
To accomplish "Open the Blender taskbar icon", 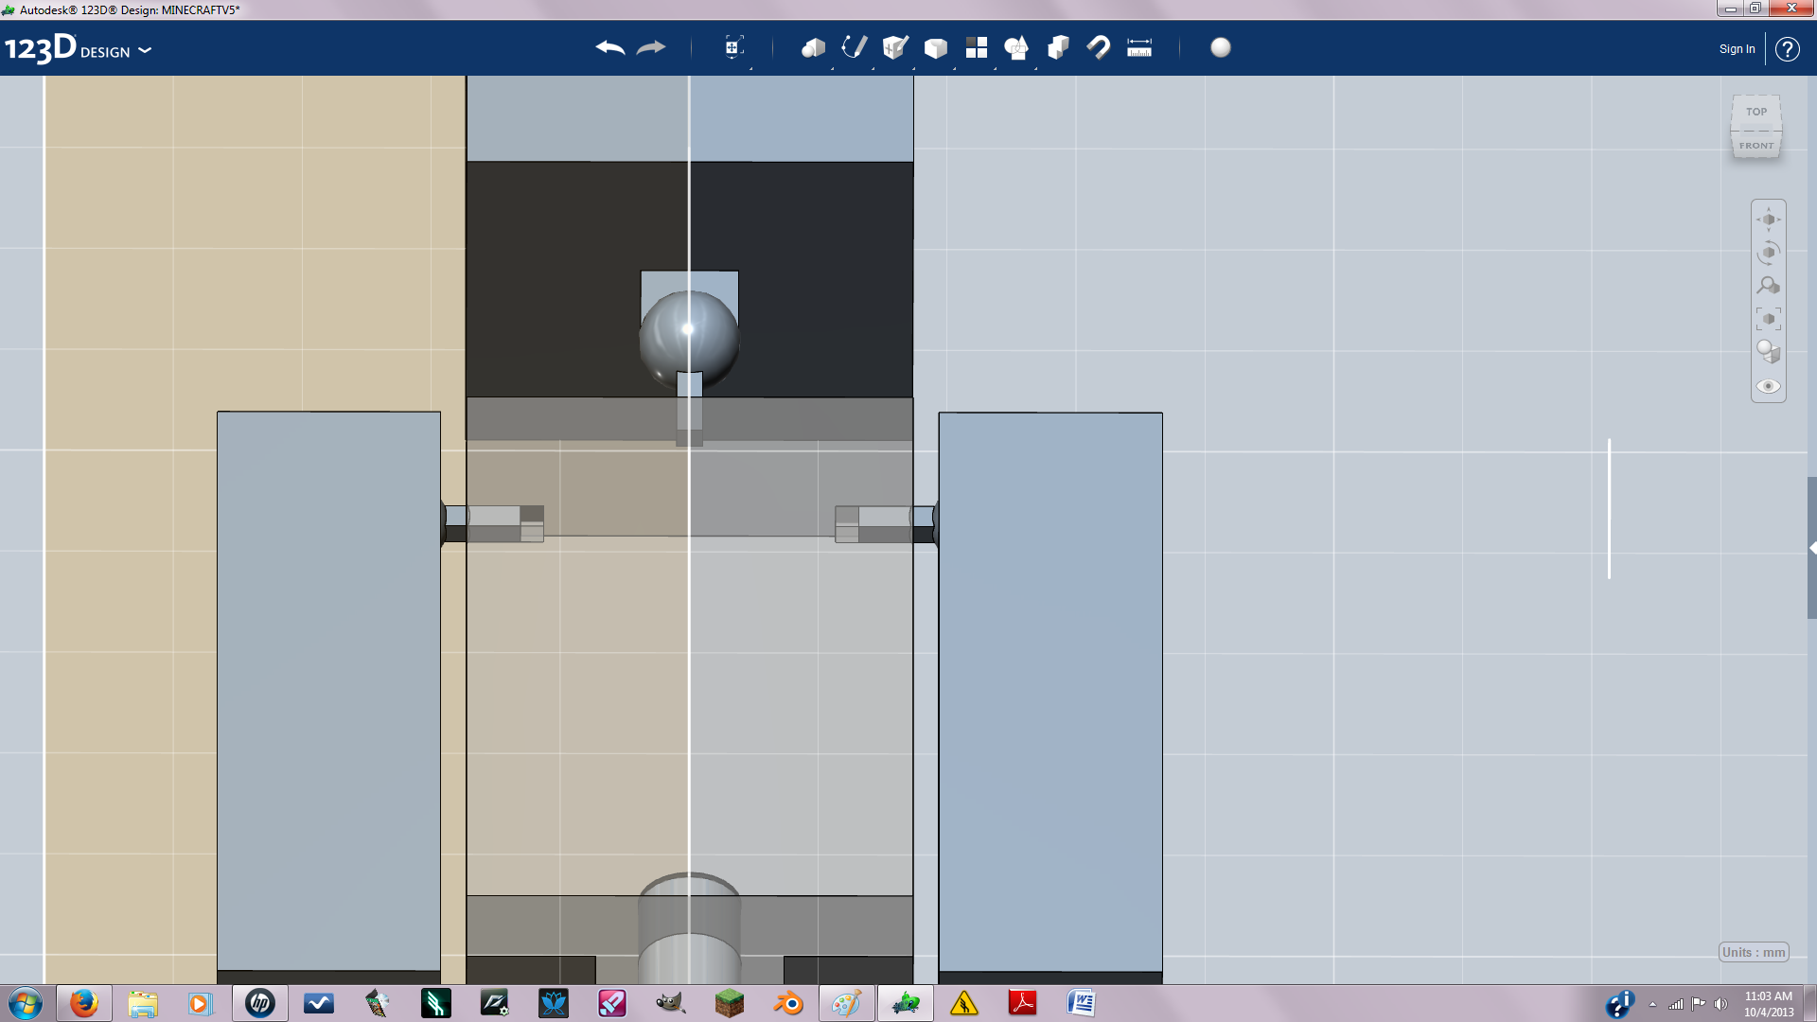I will (x=788, y=1003).
